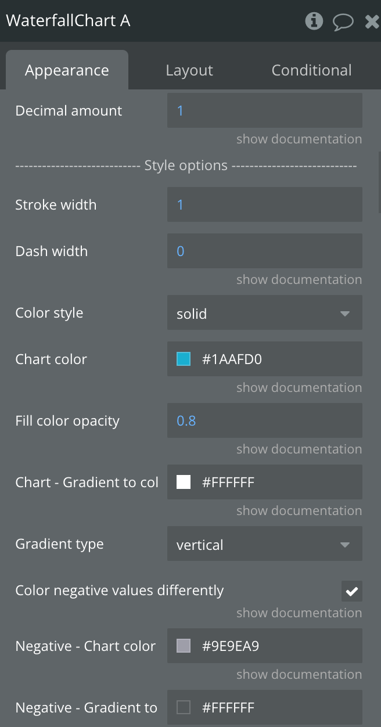The width and height of the screenshot is (381, 727).
Task: Open the element info icon
Action: pos(314,21)
